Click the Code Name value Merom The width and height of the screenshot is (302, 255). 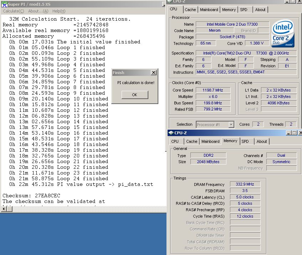click(215, 30)
